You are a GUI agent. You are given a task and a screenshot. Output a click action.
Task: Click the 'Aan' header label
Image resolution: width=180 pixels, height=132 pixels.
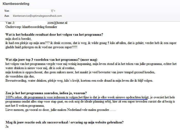pyautogui.click(x=7, y=16)
